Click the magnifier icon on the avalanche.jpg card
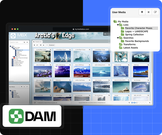The image size is (162, 135). click(129, 65)
